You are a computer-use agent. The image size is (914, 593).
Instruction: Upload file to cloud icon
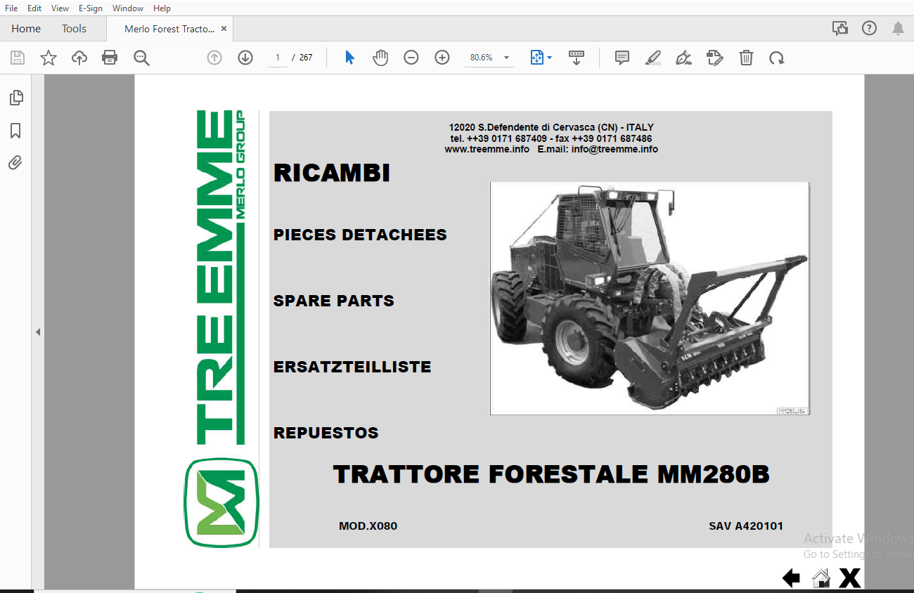(x=79, y=58)
